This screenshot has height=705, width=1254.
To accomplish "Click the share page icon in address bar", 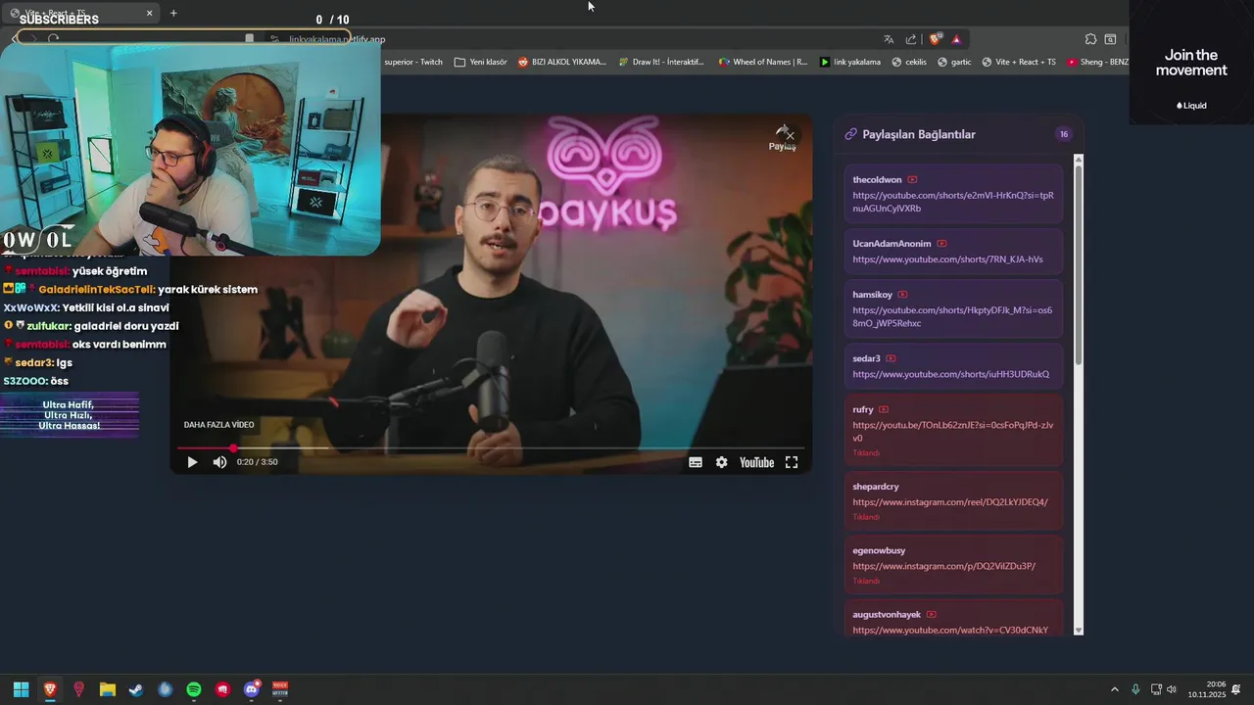I will pos(911,39).
